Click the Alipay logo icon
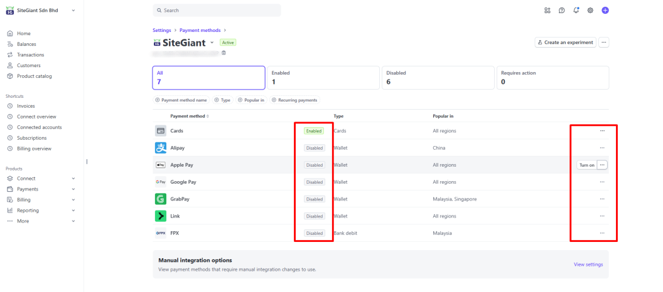Image resolution: width=663 pixels, height=292 pixels. [x=160, y=148]
